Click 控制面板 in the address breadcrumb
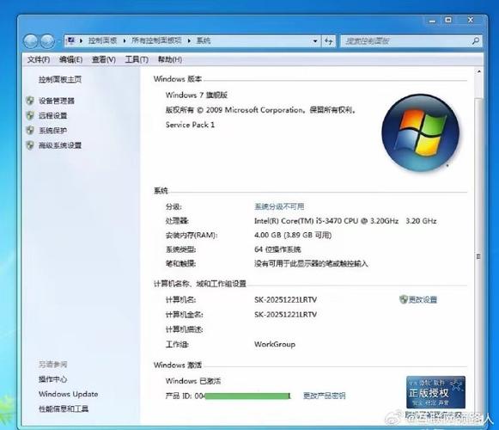 [102, 40]
